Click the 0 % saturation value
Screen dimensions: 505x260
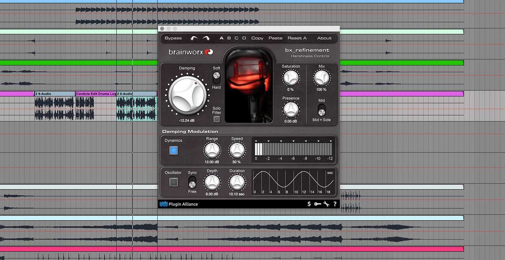(x=291, y=90)
